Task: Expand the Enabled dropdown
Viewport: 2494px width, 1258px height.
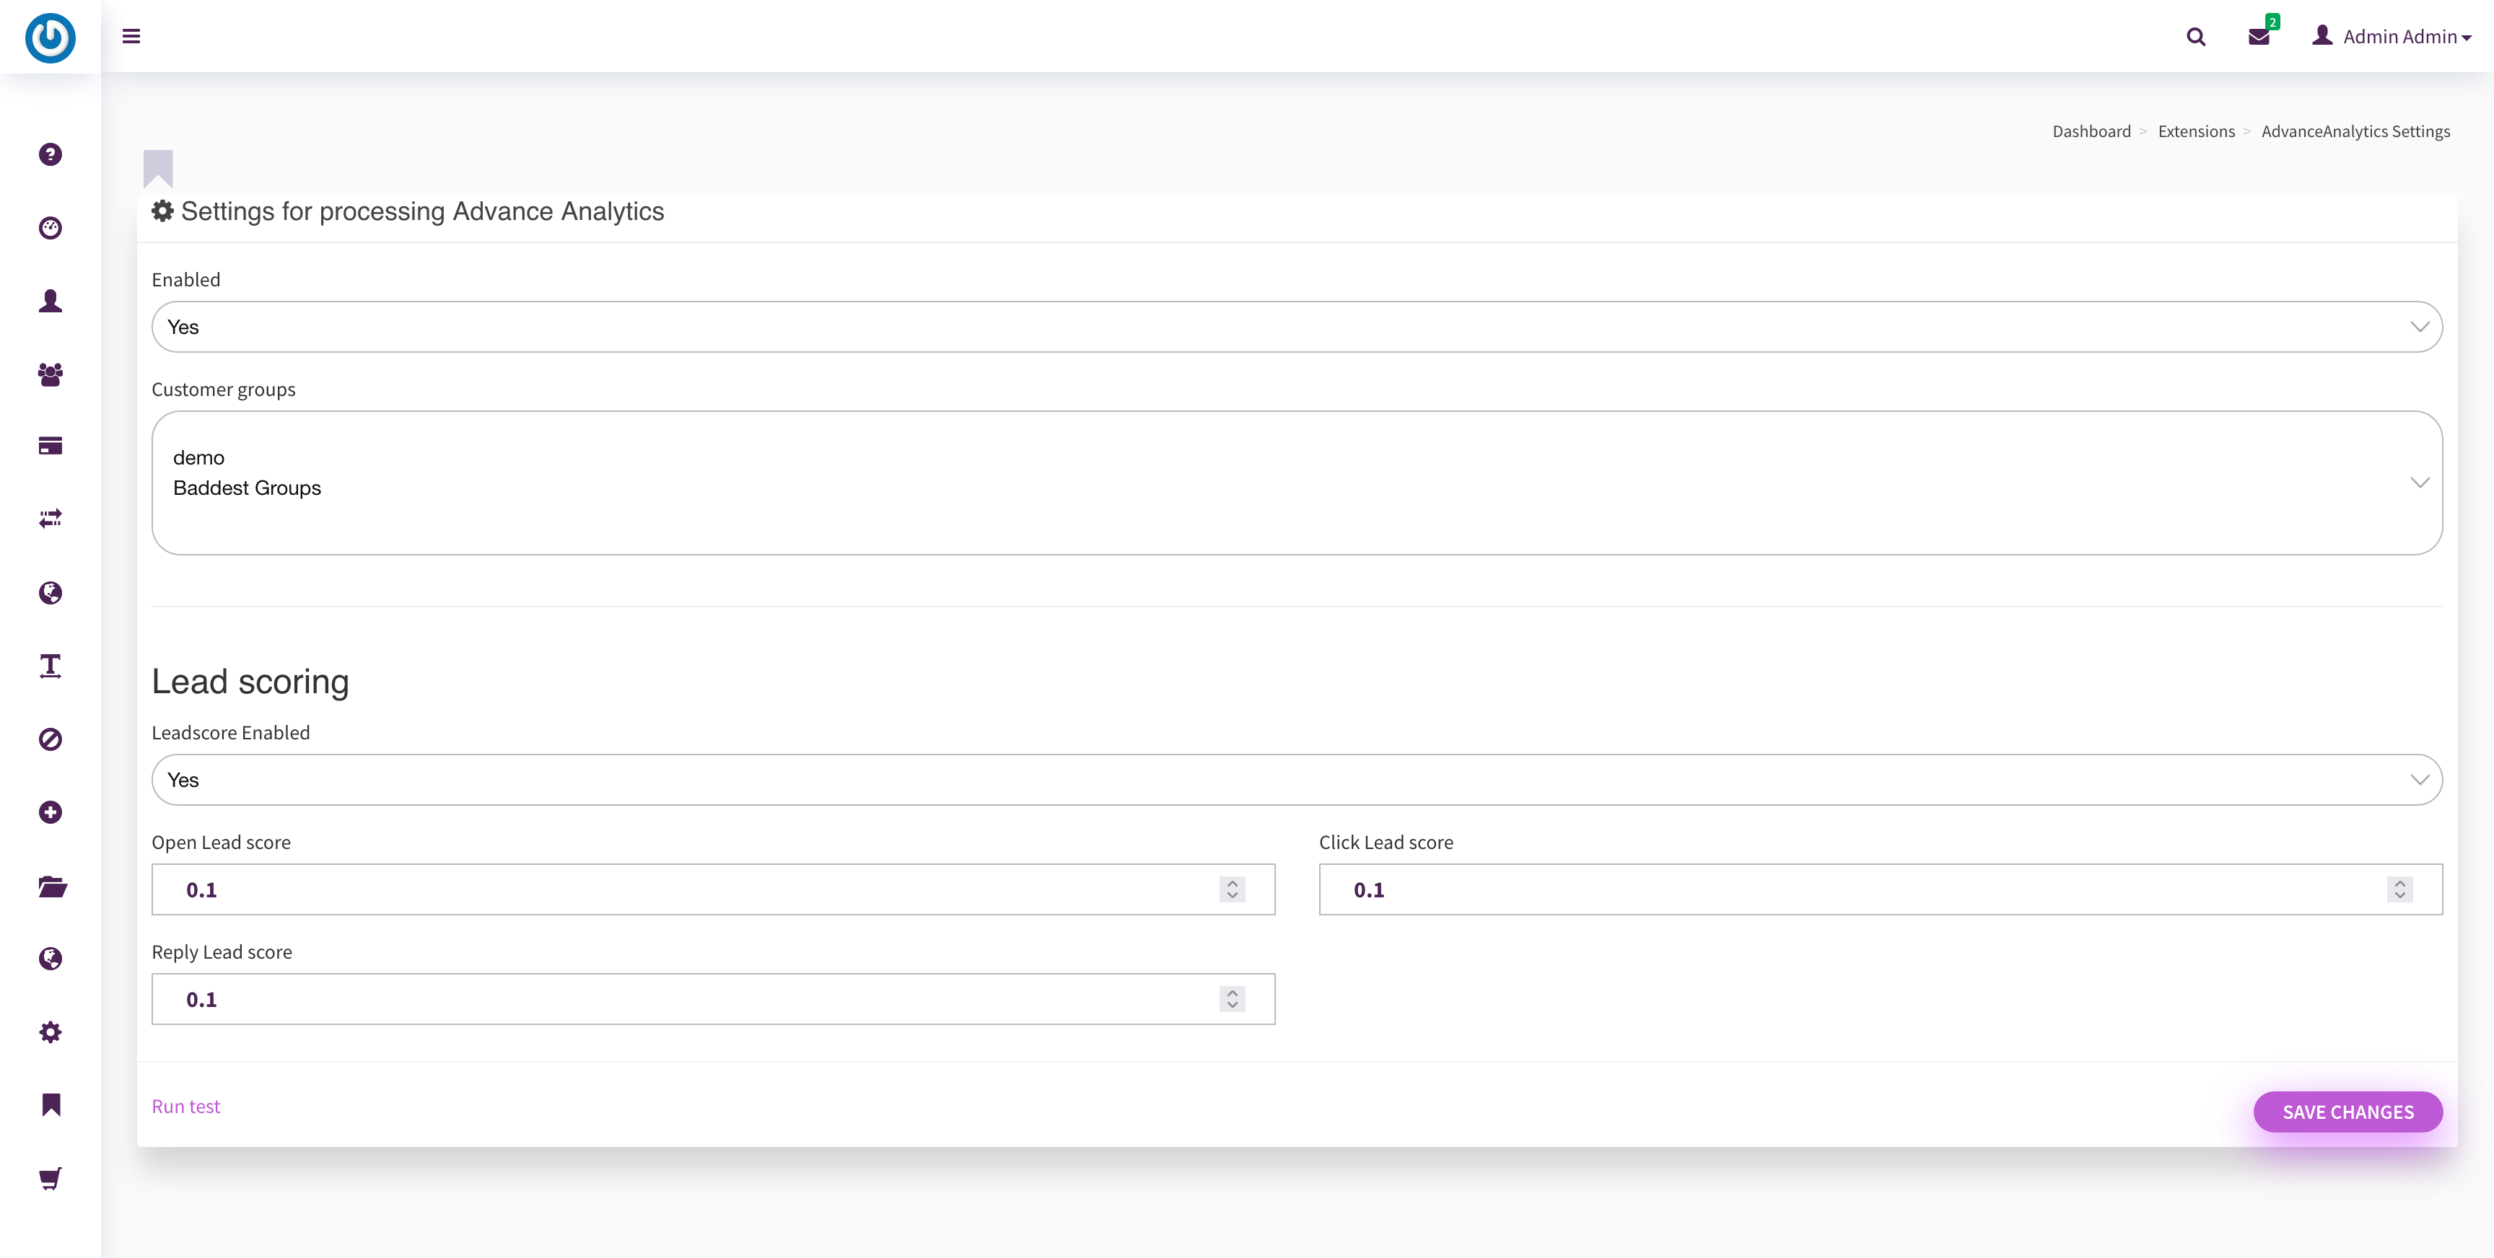Action: tap(1296, 327)
